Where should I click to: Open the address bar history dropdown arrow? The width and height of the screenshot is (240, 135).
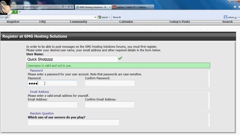pos(66,7)
